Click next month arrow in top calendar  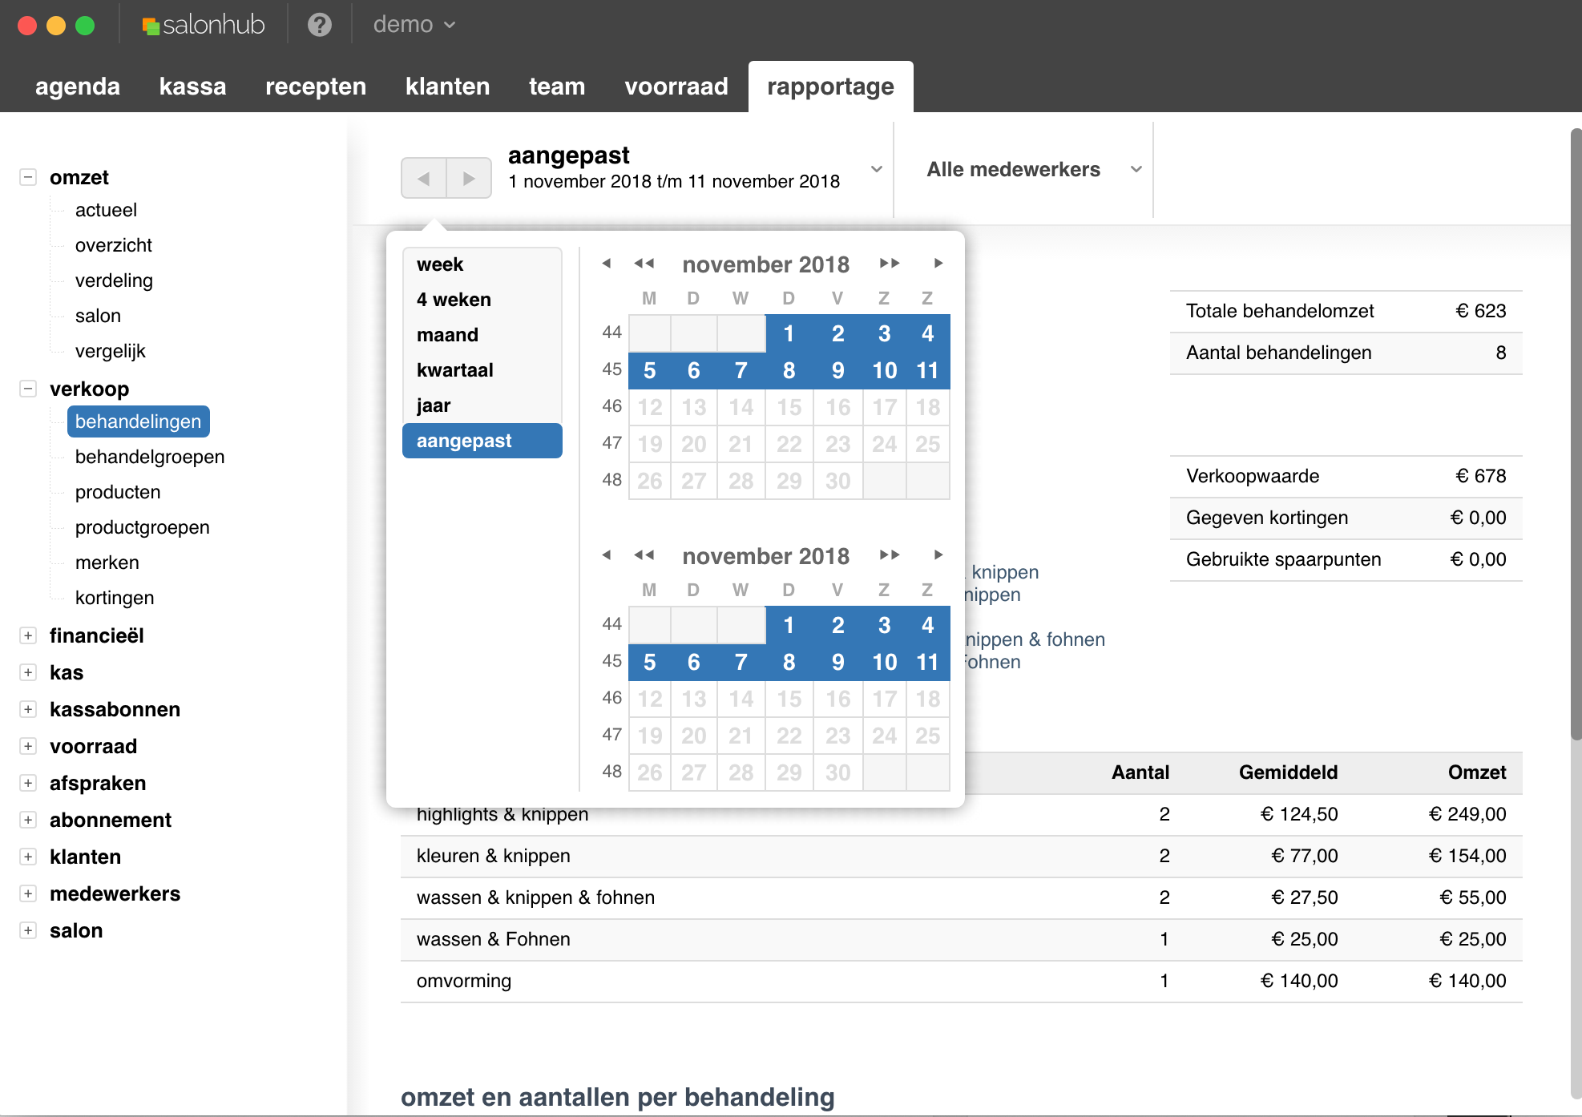938,264
